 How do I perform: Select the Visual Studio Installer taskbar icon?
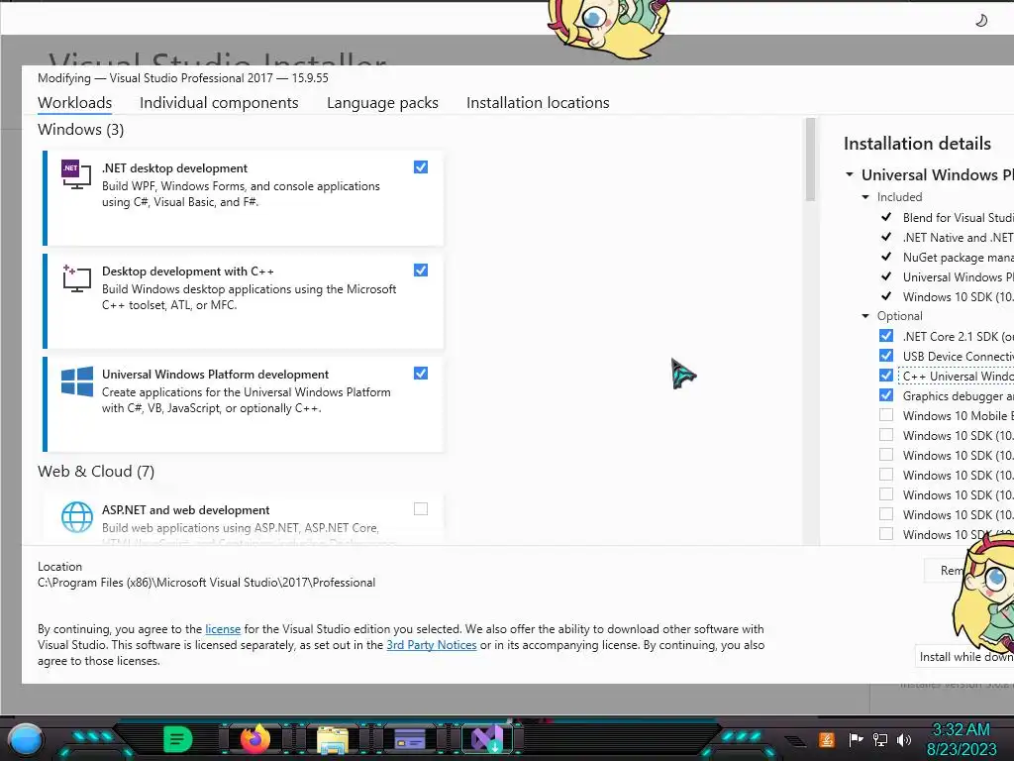487,739
